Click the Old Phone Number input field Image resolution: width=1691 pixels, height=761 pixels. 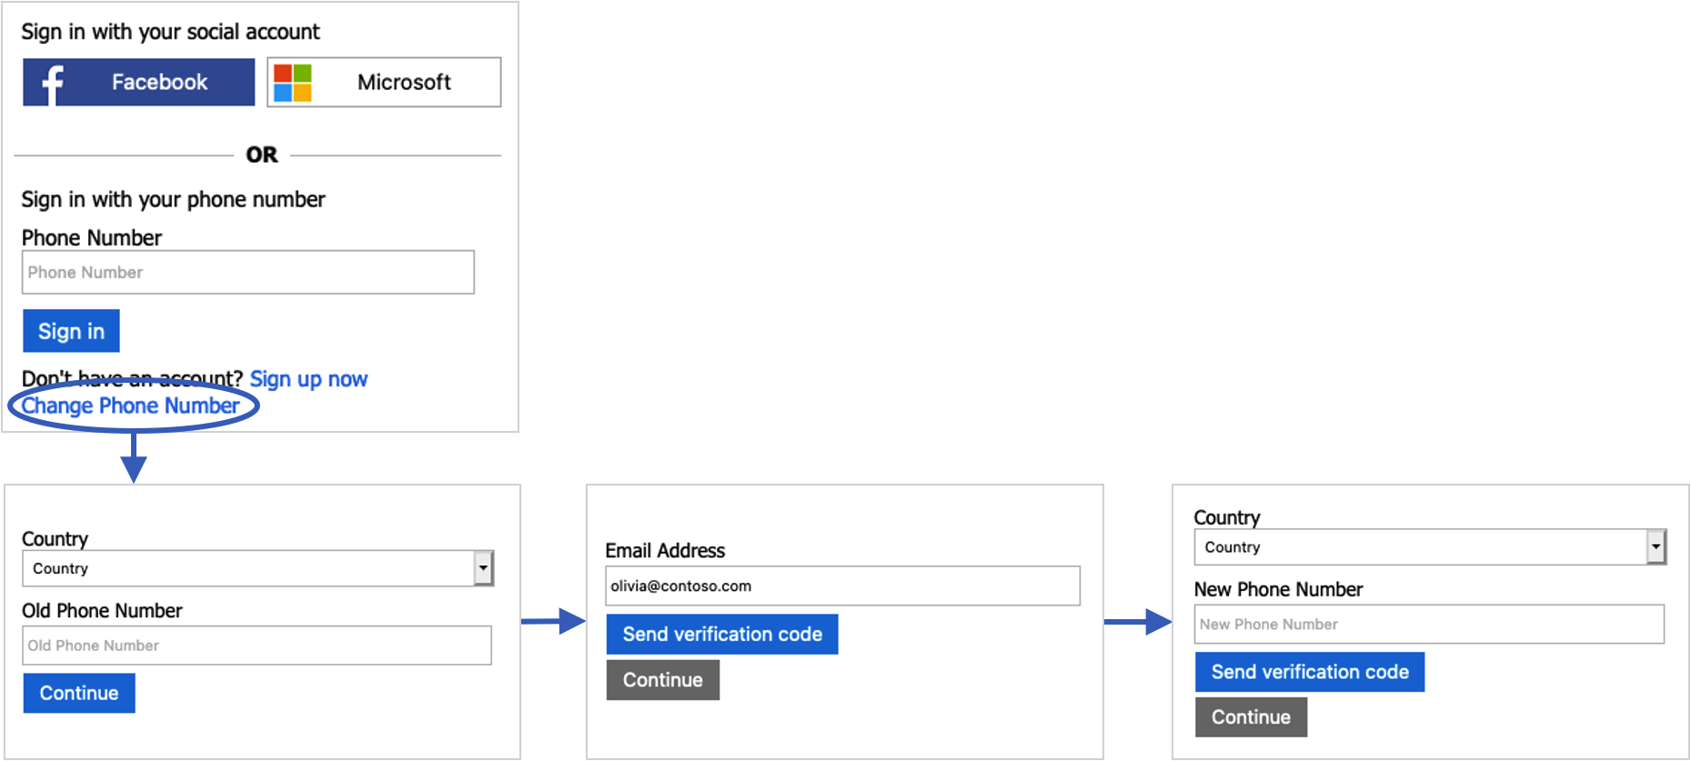(x=257, y=645)
